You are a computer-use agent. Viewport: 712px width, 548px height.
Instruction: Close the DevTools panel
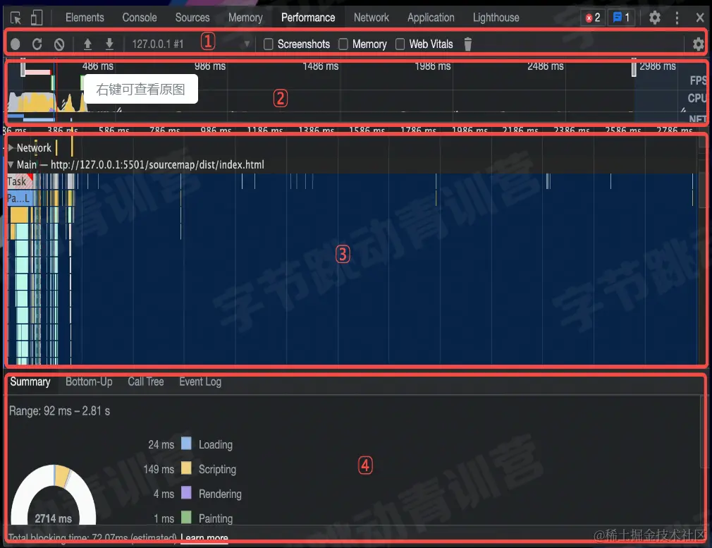point(700,18)
